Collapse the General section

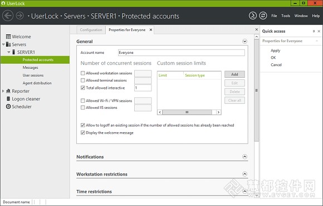[x=244, y=42]
